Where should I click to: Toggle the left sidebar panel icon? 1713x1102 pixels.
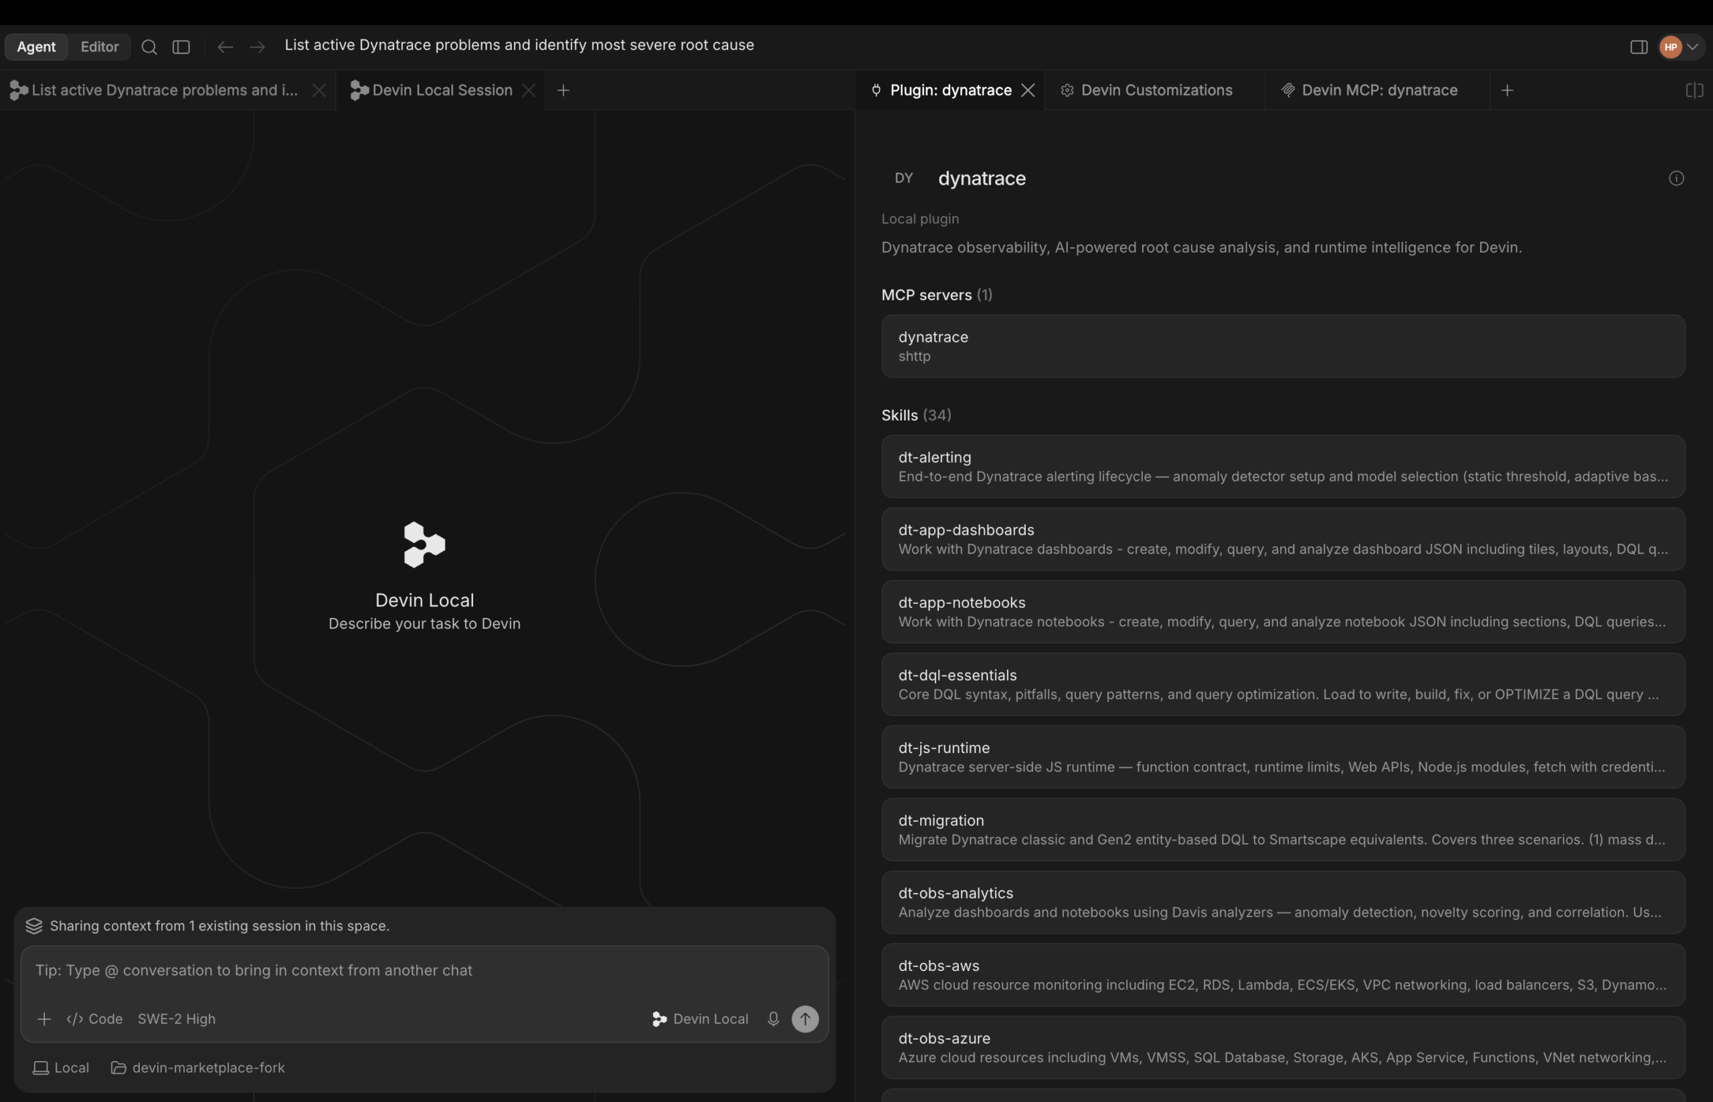181,47
